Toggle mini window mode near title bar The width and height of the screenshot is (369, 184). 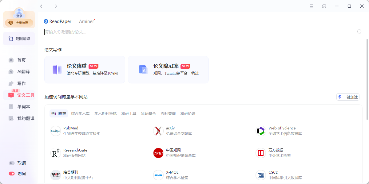324,6
